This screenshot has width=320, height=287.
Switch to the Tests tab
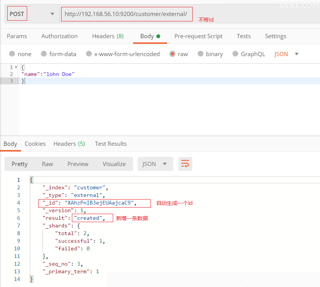pyautogui.click(x=244, y=36)
